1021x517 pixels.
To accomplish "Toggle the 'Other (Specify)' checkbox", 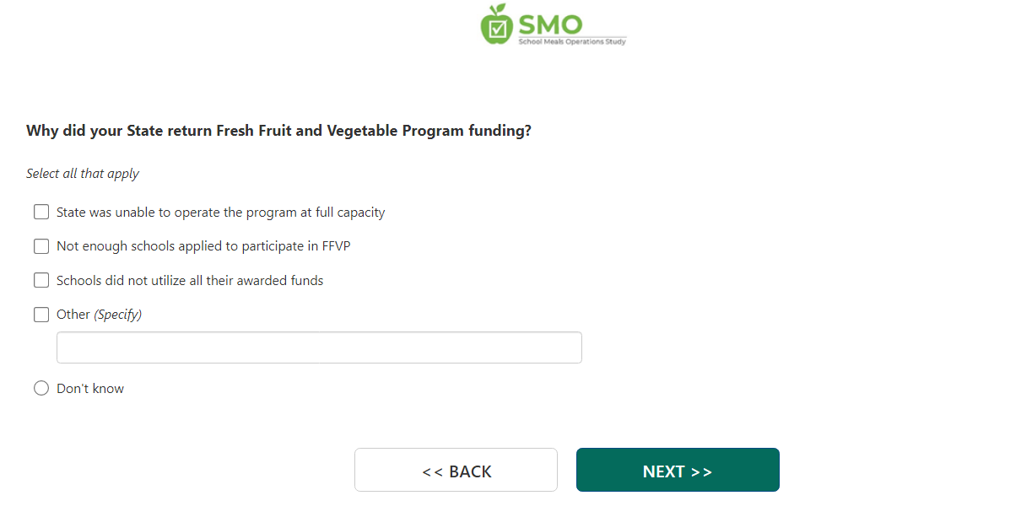I will 41,315.
